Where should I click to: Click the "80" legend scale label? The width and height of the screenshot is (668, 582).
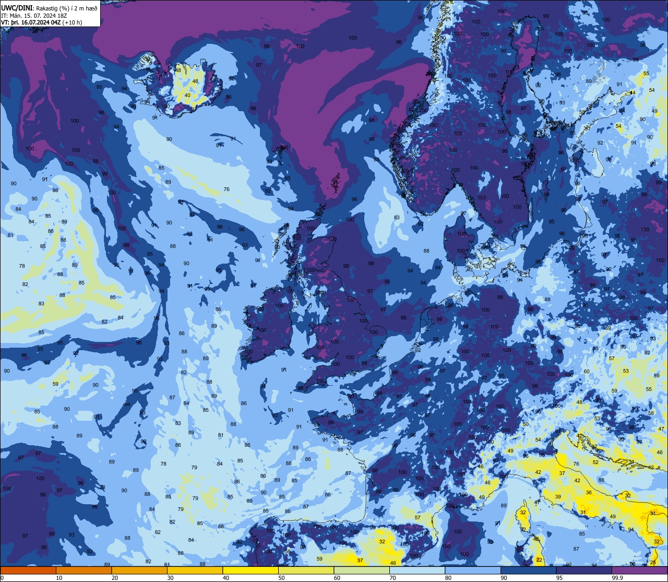coord(448,578)
